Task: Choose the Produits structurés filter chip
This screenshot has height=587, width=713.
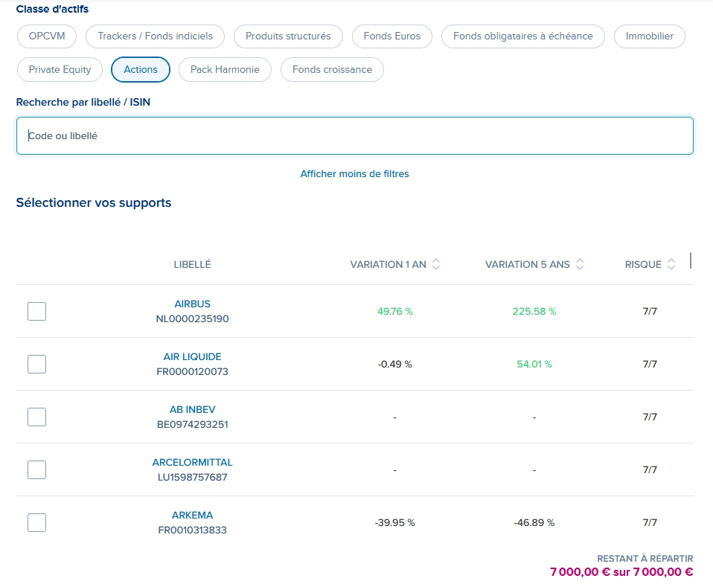Action: (x=288, y=36)
